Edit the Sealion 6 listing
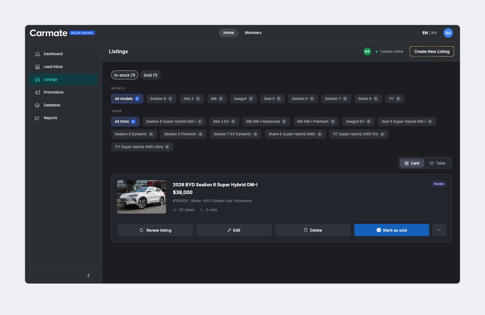Screen dimensions: 485x315 234,230
